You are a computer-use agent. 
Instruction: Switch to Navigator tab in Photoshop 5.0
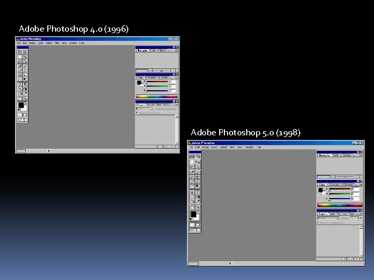coord(324,156)
